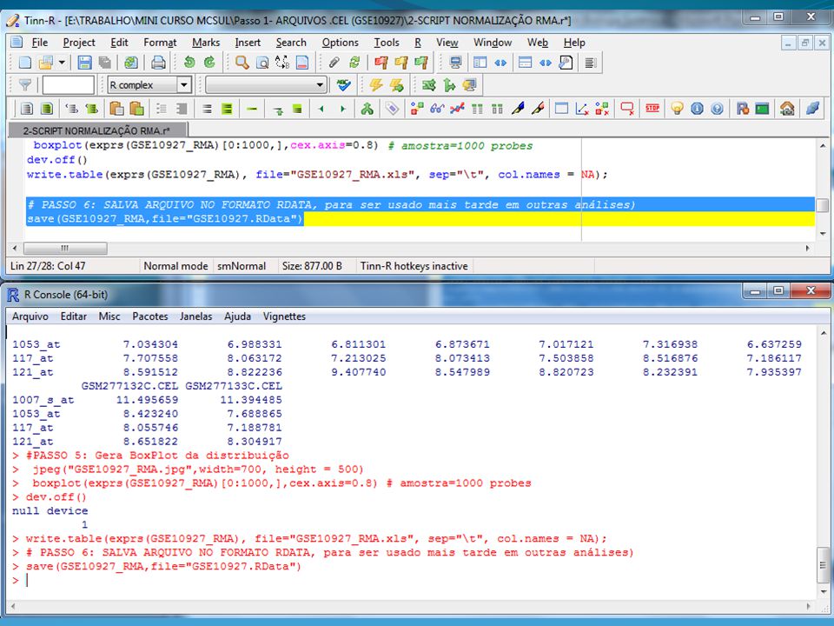Click the R Console scroll up arrow
This screenshot has width=834, height=626.
pos(823,333)
